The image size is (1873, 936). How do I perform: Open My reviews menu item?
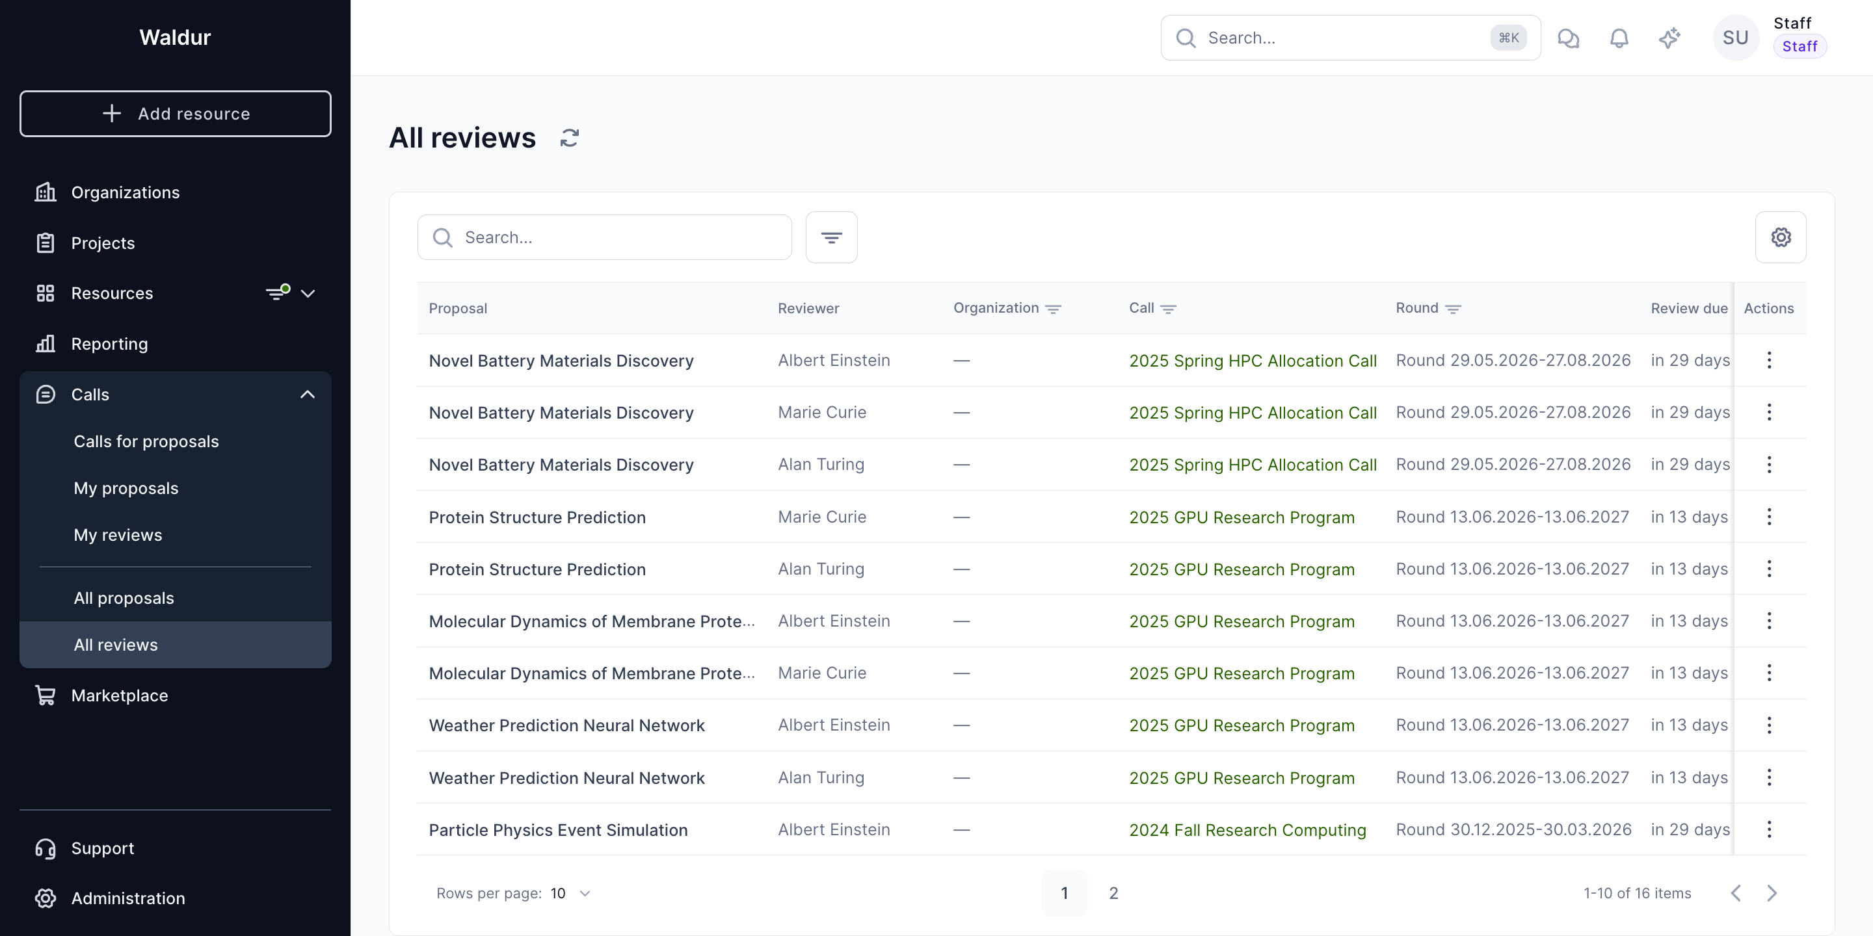coord(175,535)
